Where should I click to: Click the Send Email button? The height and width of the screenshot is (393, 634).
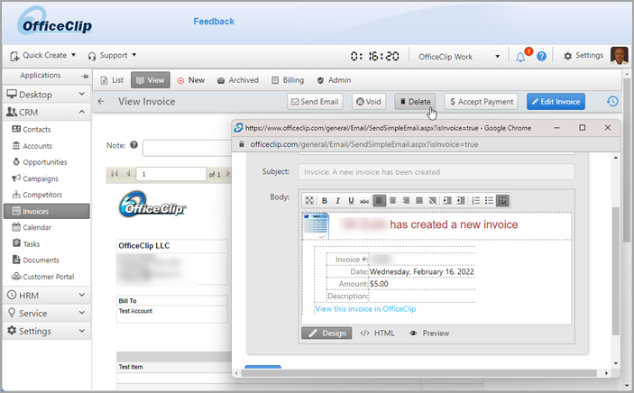315,102
